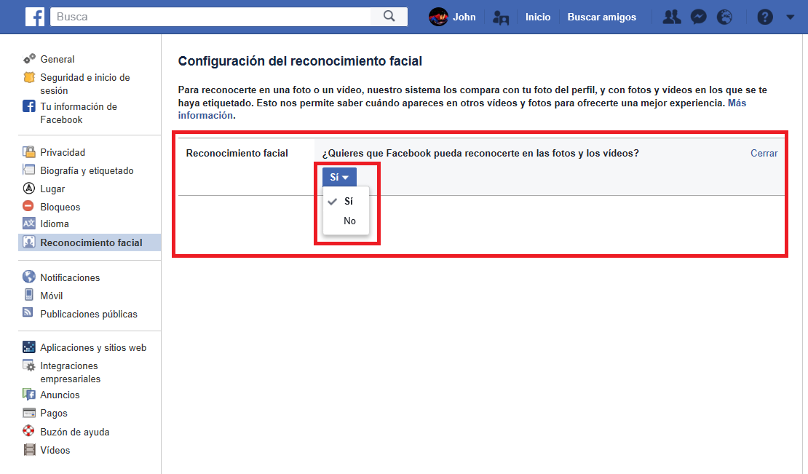Open the friend shortcuts icon beside John
Image resolution: width=808 pixels, height=474 pixels.
(500, 17)
